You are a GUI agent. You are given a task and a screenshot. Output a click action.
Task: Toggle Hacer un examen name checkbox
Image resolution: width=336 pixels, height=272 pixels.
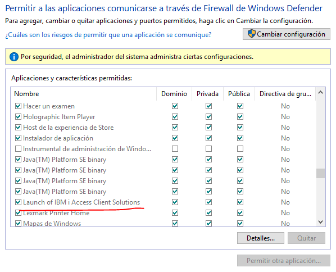point(18,106)
